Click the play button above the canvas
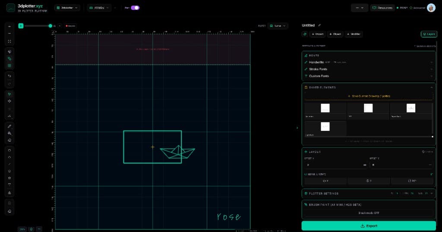This screenshot has height=232, width=442. (x=21, y=25)
